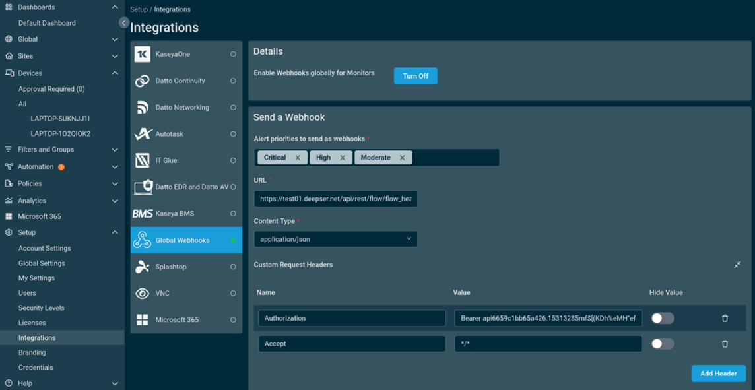
Task: Collapse the Devices section chevron
Action: point(115,73)
